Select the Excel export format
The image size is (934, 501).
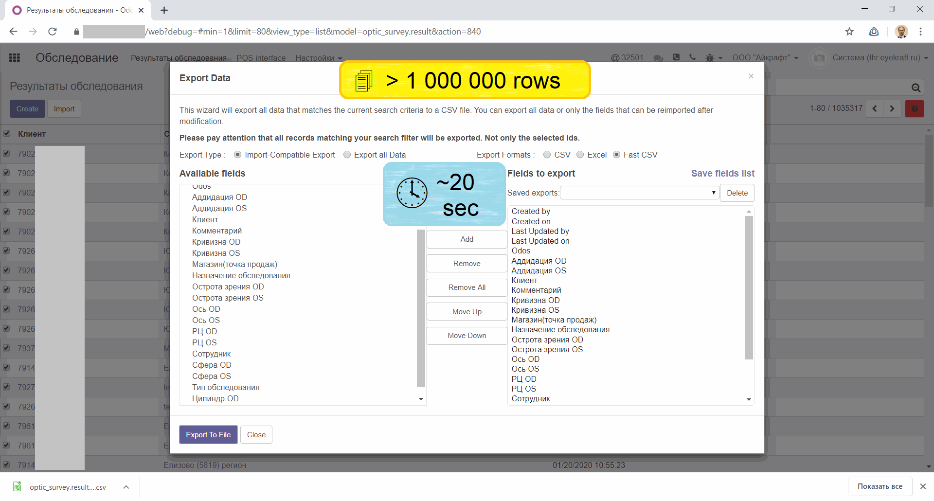pos(580,155)
